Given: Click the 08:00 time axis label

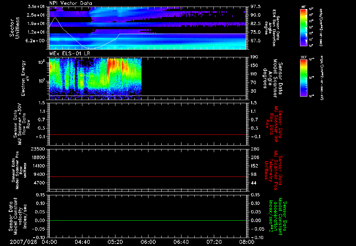Looking at the screenshot, I should point(246,242).
